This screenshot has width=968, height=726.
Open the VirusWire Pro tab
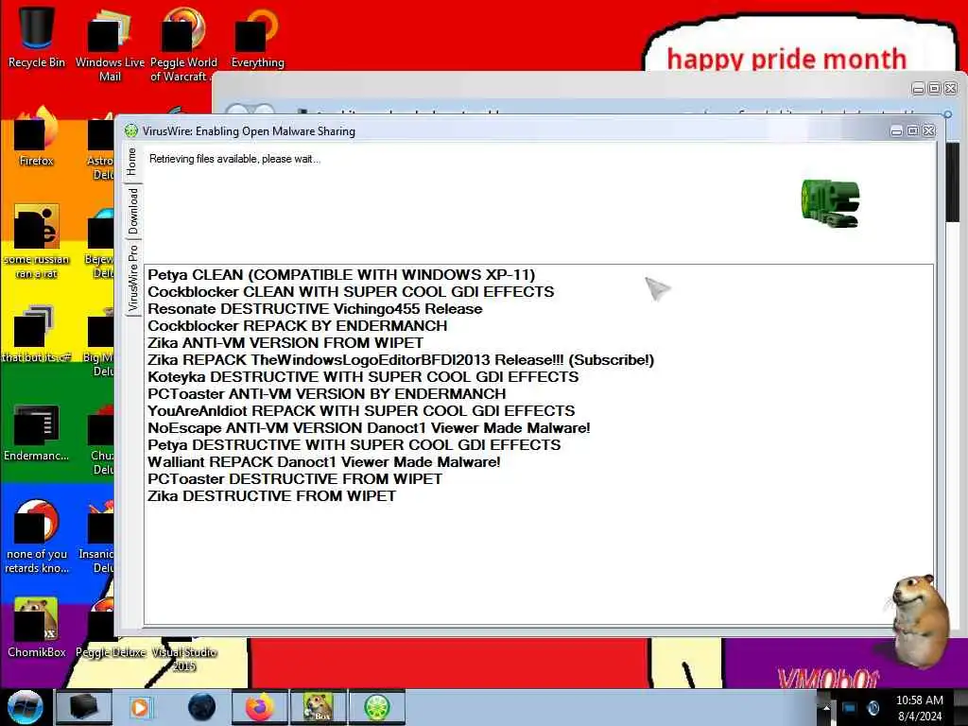(x=132, y=279)
